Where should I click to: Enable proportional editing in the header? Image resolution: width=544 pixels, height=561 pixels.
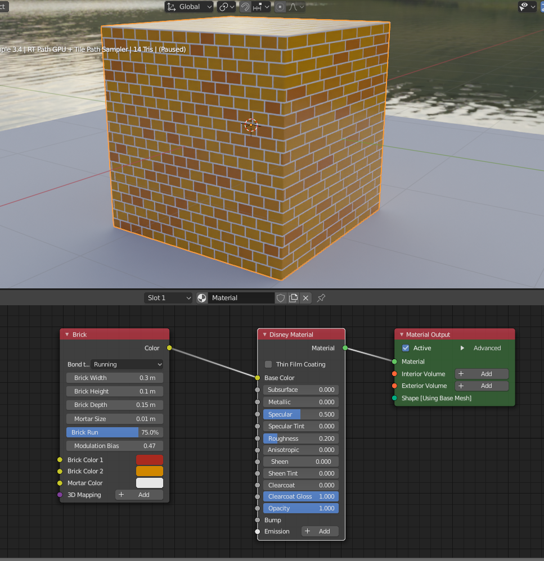coord(280,7)
